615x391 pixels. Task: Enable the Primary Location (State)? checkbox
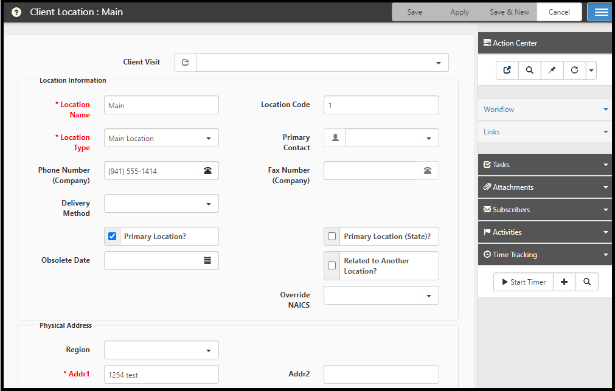coord(332,237)
